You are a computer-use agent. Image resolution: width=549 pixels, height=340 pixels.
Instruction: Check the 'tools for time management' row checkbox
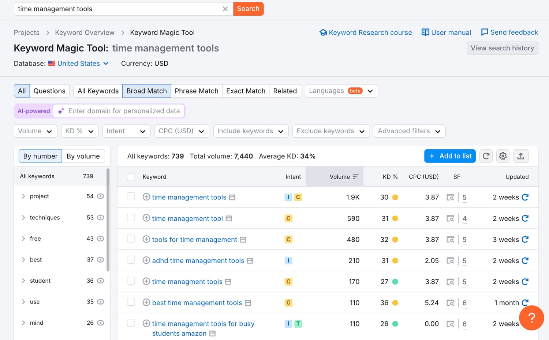tap(131, 238)
